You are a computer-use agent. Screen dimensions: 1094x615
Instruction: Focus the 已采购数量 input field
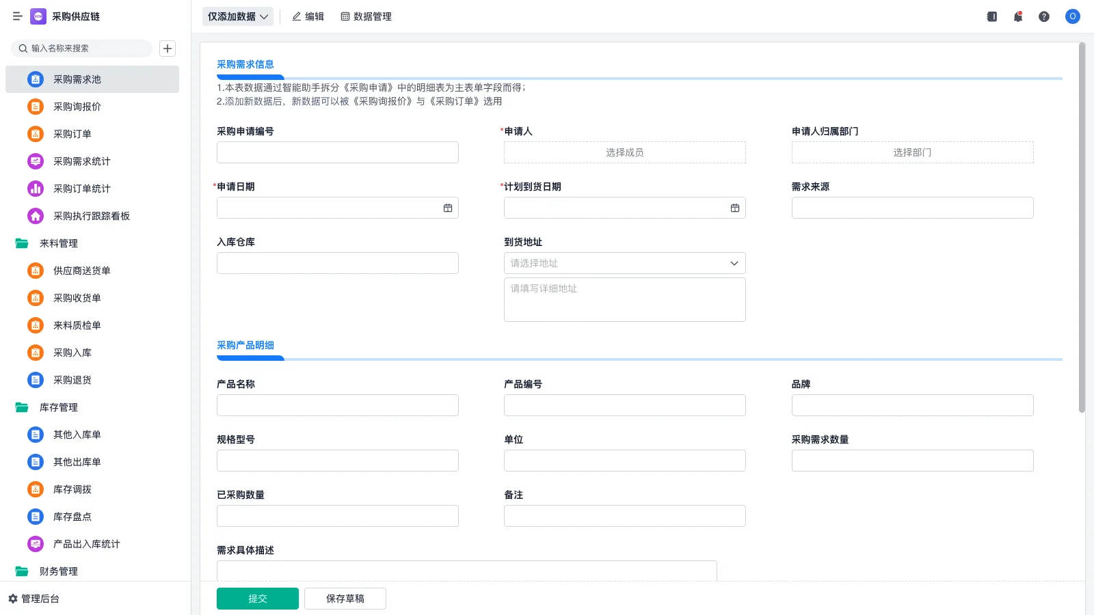tap(338, 516)
